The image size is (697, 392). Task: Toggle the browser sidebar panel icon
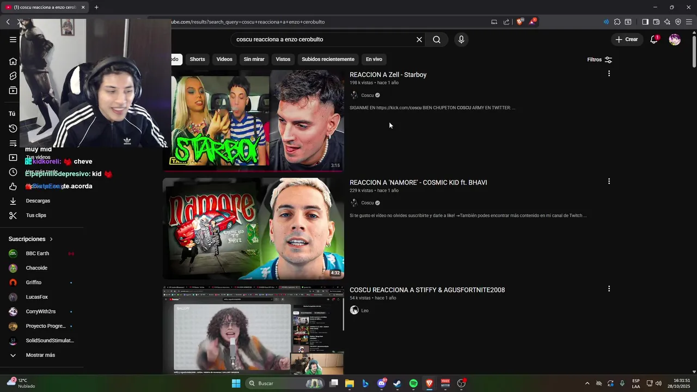645,22
